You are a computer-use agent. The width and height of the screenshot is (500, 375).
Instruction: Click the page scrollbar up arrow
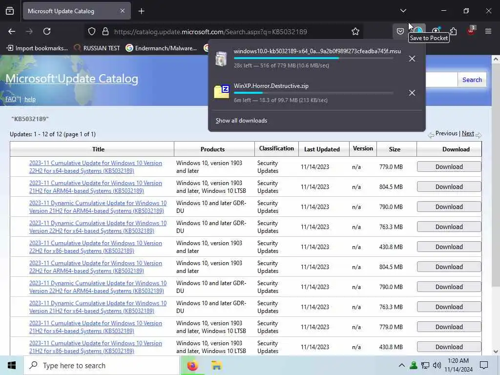click(x=496, y=59)
